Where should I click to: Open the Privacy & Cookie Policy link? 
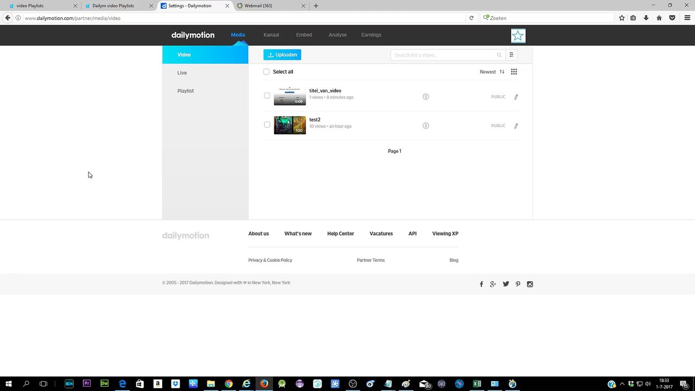(x=270, y=260)
